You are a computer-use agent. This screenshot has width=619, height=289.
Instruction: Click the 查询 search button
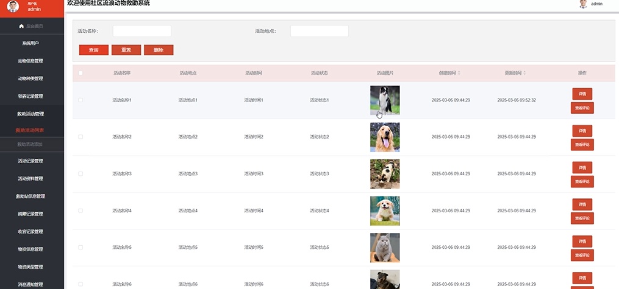93,50
